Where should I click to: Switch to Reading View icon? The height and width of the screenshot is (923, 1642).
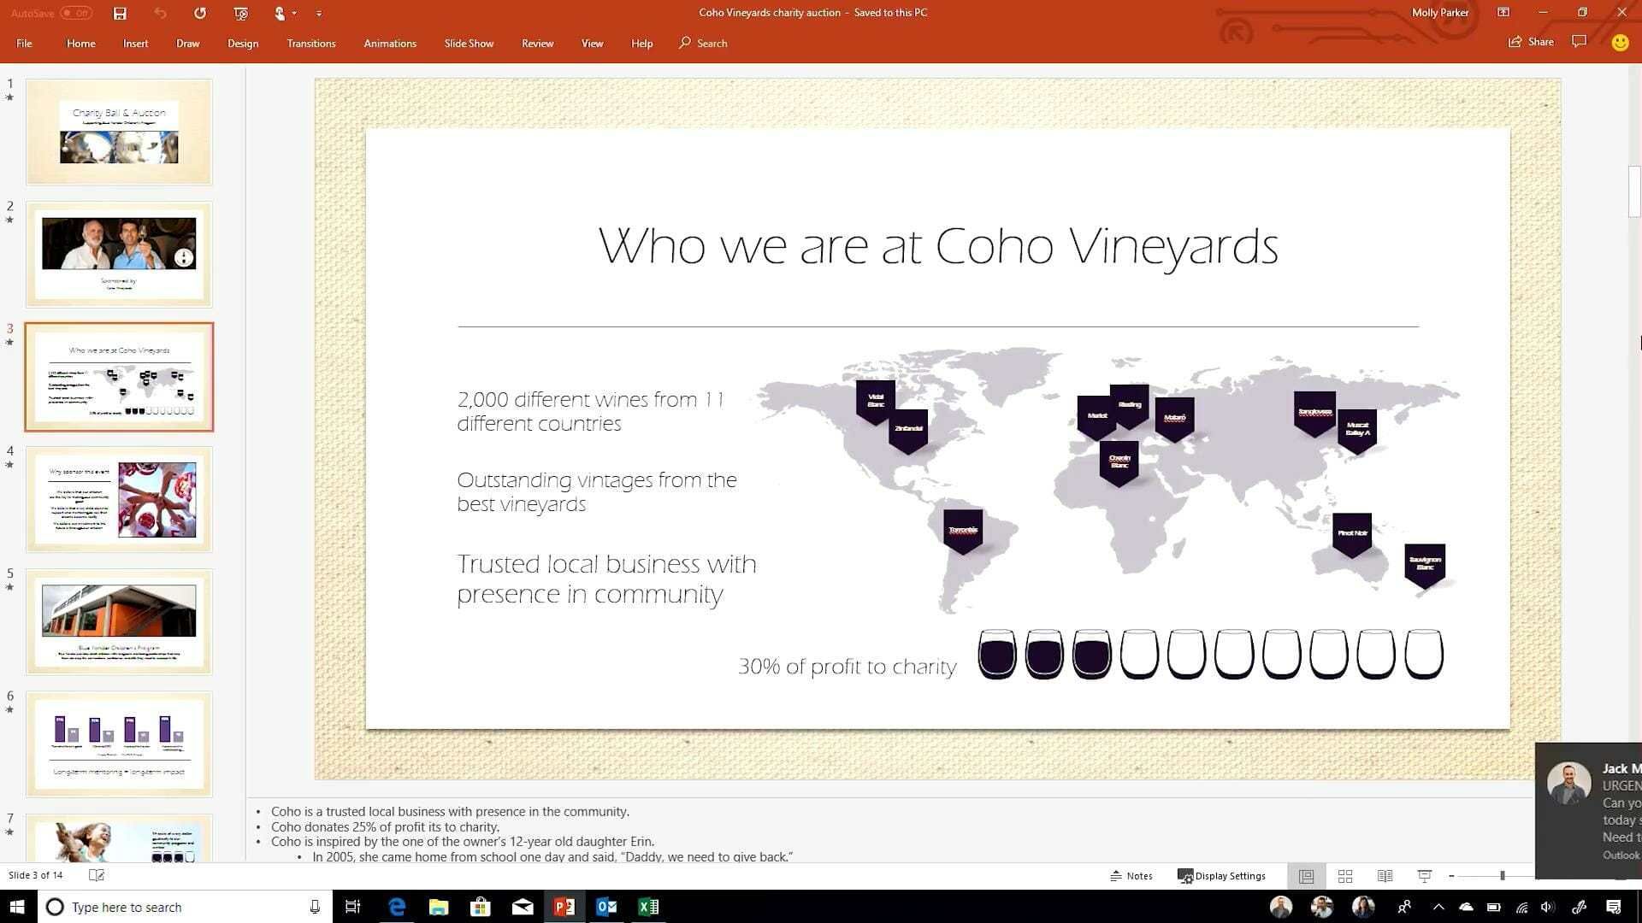tap(1385, 876)
